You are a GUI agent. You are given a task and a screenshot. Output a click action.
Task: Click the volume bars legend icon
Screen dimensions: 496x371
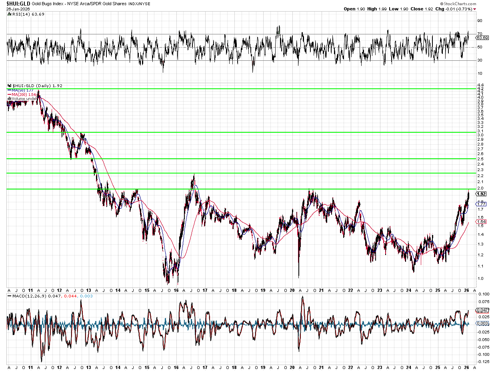pos(9,98)
